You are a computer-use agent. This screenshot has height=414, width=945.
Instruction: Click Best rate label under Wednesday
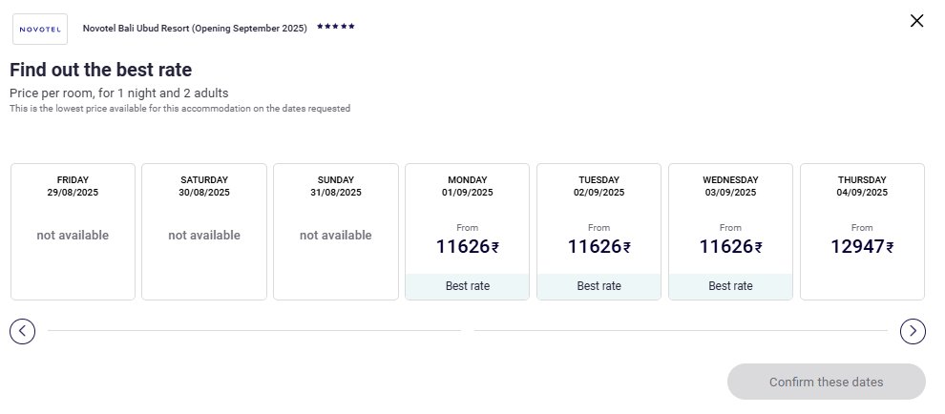coord(730,286)
